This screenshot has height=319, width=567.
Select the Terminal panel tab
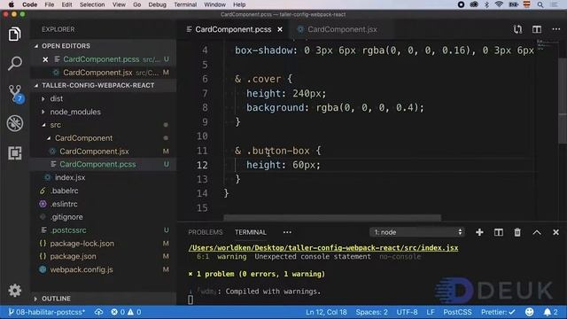pyautogui.click(x=250, y=232)
